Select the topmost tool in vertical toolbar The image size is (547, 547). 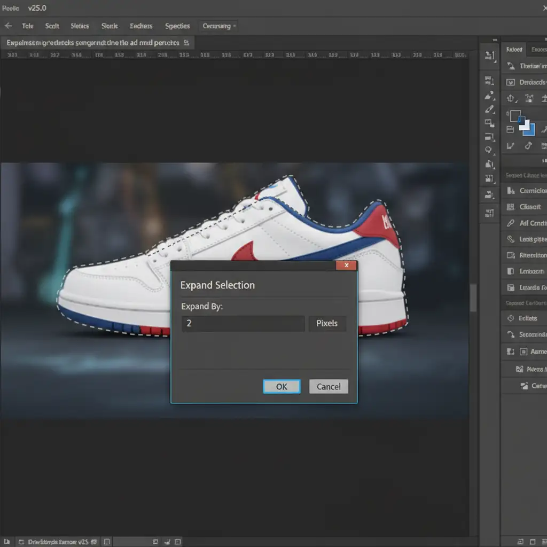tap(489, 55)
